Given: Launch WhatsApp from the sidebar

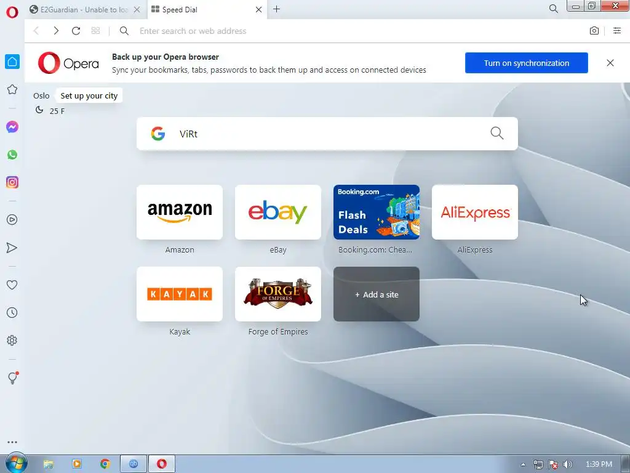Looking at the screenshot, I should [x=12, y=155].
